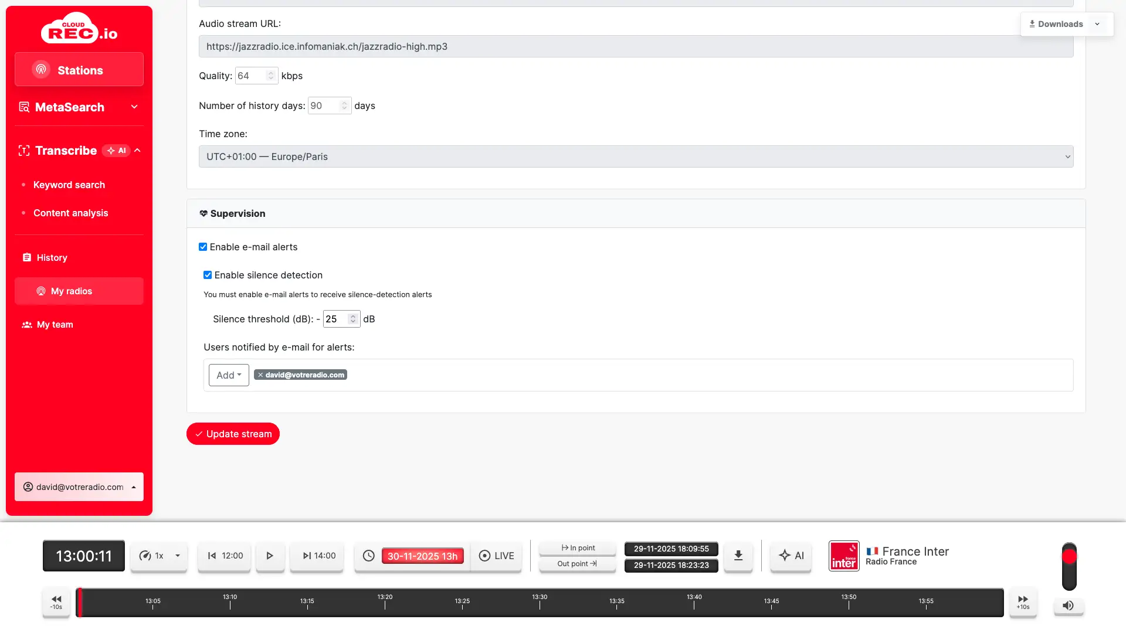Adjust the red volume slider knob
The image size is (1126, 633).
[1069, 556]
